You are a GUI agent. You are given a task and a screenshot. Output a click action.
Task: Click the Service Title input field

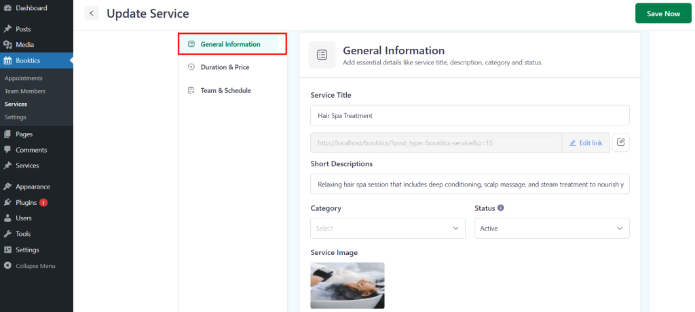(470, 115)
